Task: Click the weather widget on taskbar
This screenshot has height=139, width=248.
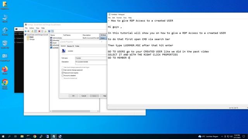Action: coord(208,136)
